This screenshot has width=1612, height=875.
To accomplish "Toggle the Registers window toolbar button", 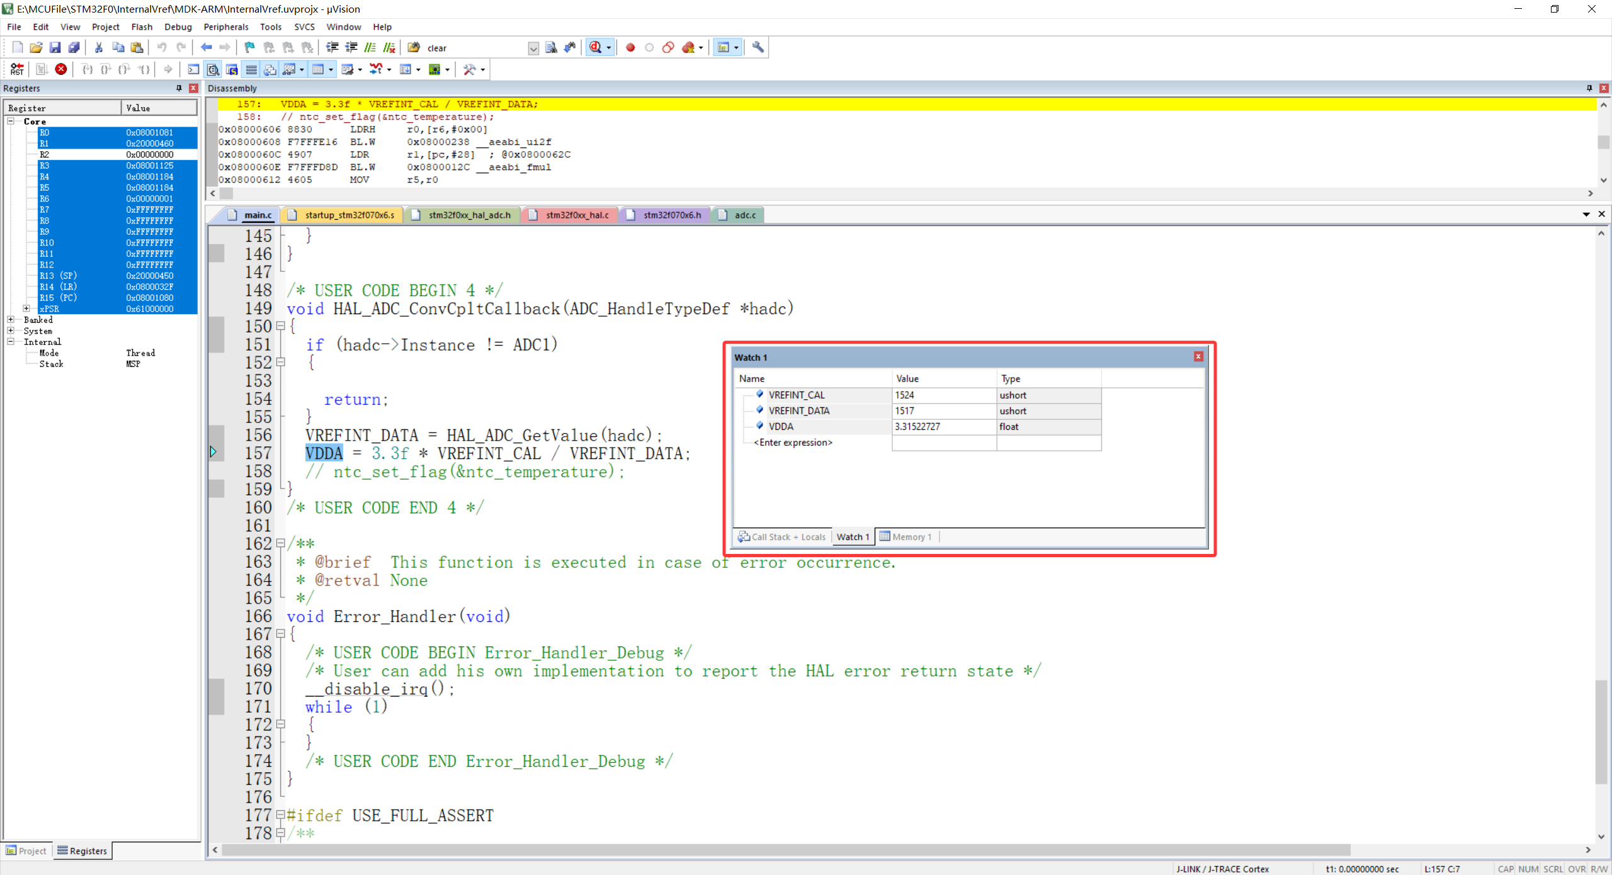I will tap(251, 69).
